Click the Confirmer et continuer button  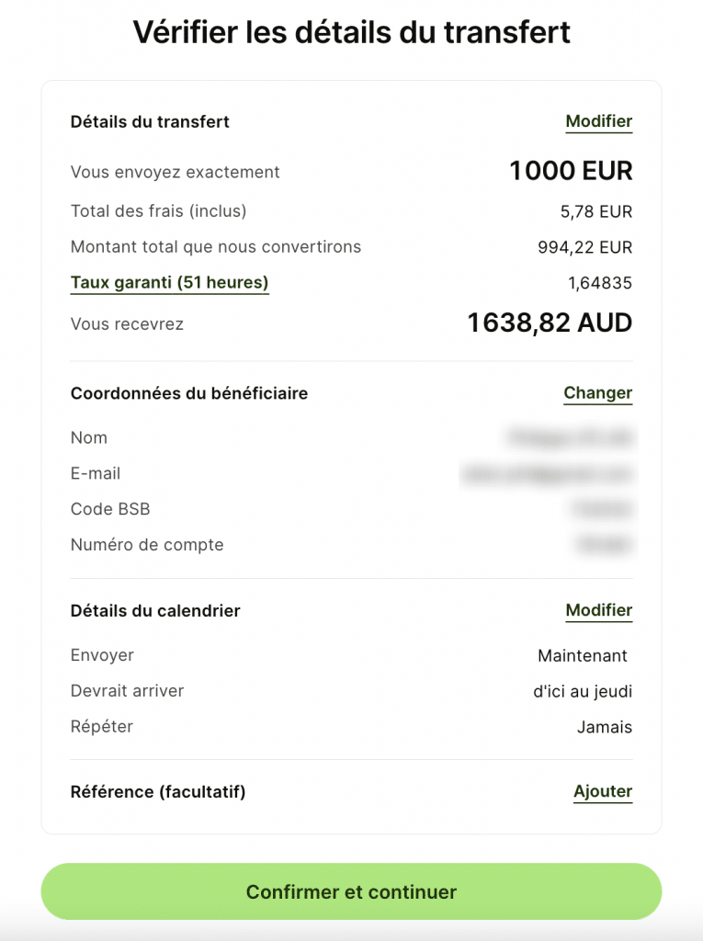point(351,891)
